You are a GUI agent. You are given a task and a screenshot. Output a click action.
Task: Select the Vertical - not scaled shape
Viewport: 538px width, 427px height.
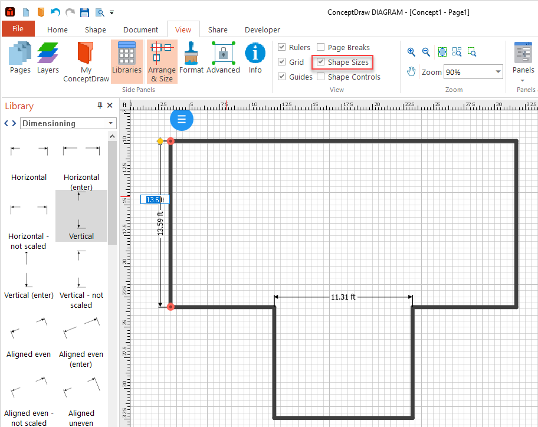pos(81,280)
